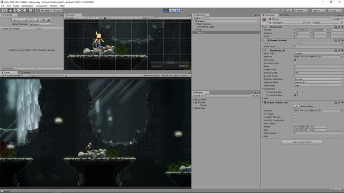The width and height of the screenshot is (344, 193).
Task: Select the Tile Palette paintbrush tool
Action: click(26, 20)
